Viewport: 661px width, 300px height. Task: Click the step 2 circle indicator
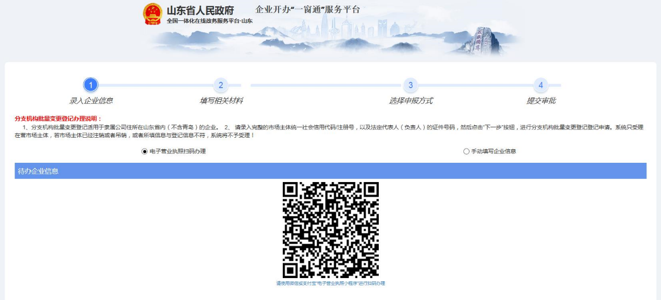(x=221, y=85)
